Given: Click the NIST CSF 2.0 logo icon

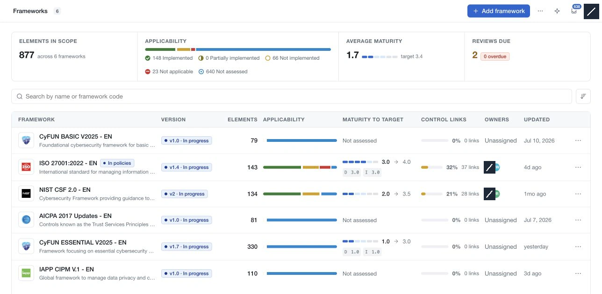Looking at the screenshot, I should [26, 194].
